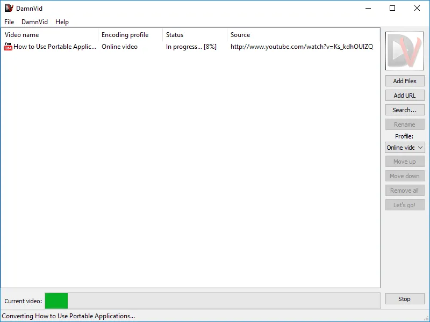Image resolution: width=430 pixels, height=322 pixels.
Task: Click the Source column header
Action: 302,35
